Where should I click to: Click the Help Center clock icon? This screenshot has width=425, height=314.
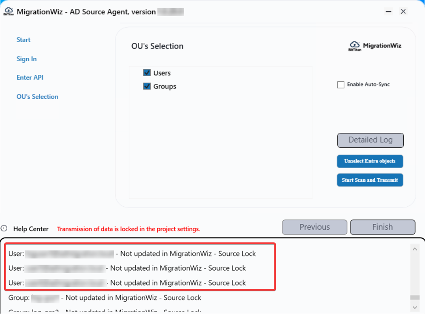click(4, 228)
